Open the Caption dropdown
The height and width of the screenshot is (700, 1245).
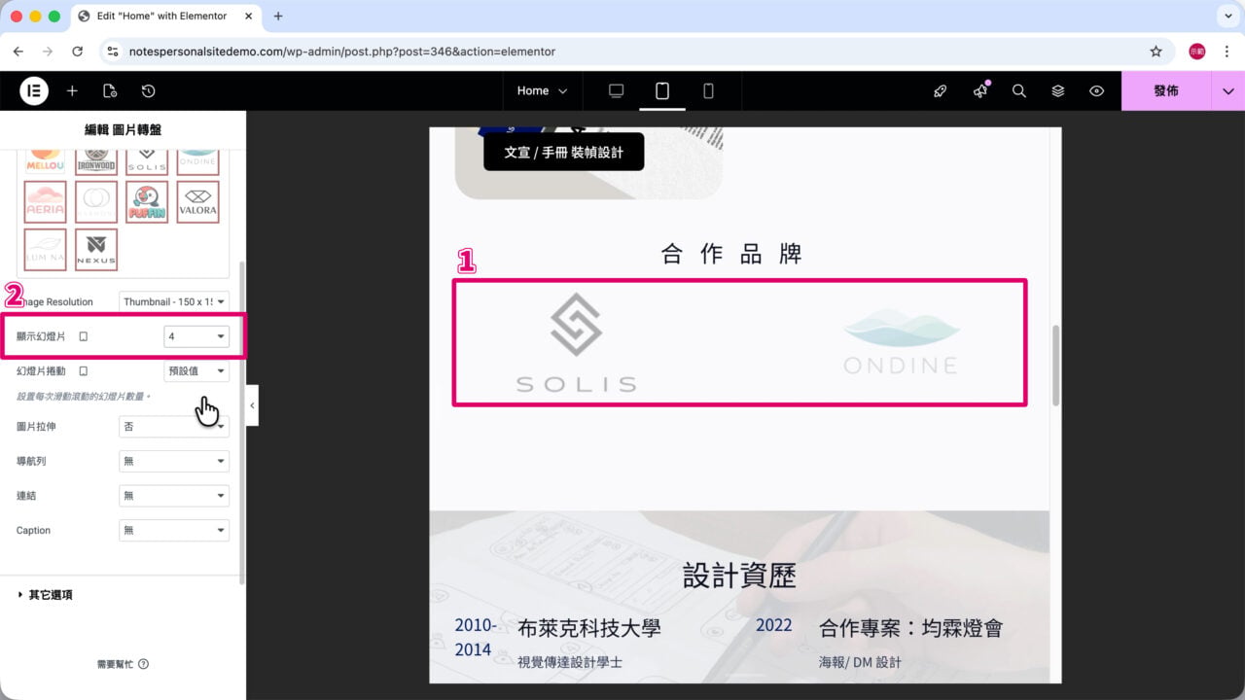[x=174, y=531]
